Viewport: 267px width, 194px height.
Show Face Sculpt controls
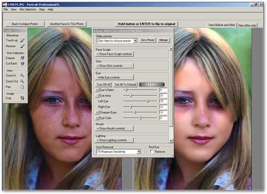pyautogui.click(x=114, y=54)
